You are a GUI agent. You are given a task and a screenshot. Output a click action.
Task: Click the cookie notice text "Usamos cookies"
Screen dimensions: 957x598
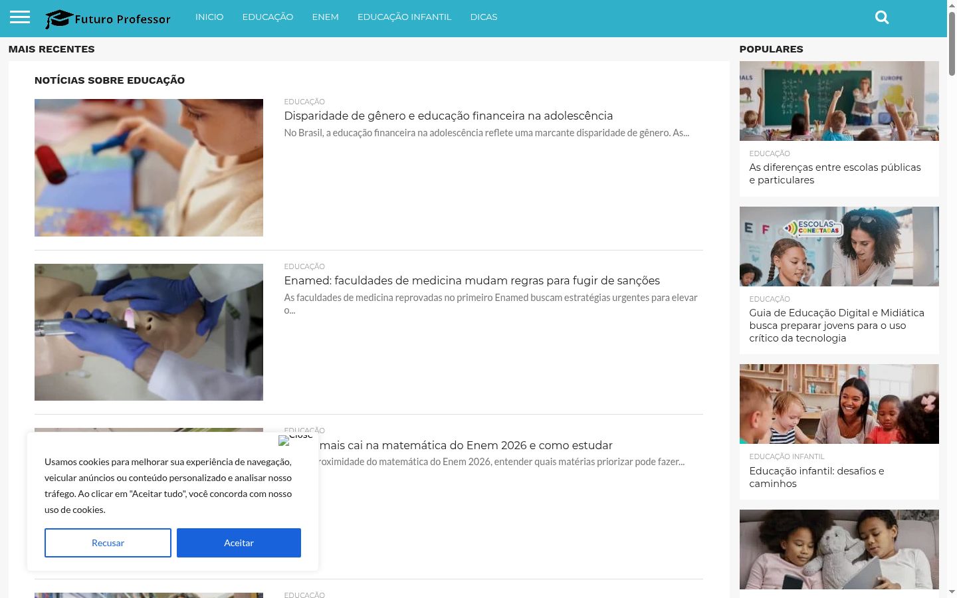click(x=168, y=486)
